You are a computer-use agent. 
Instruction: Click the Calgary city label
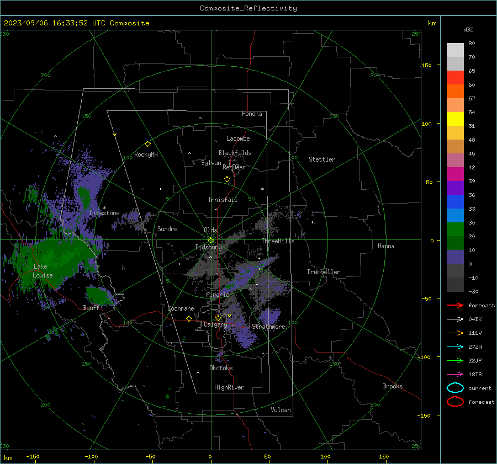[215, 324]
